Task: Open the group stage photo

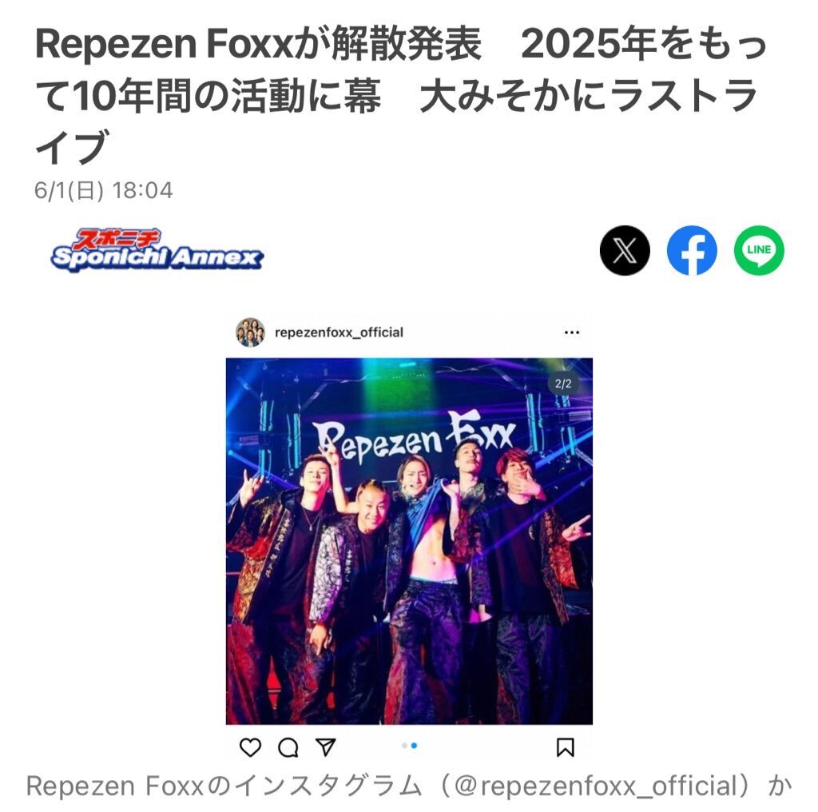Action: (409, 541)
